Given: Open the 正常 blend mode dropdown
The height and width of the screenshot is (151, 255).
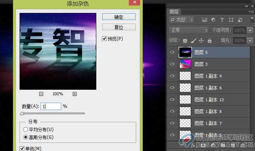Looking at the screenshot, I should (x=188, y=30).
